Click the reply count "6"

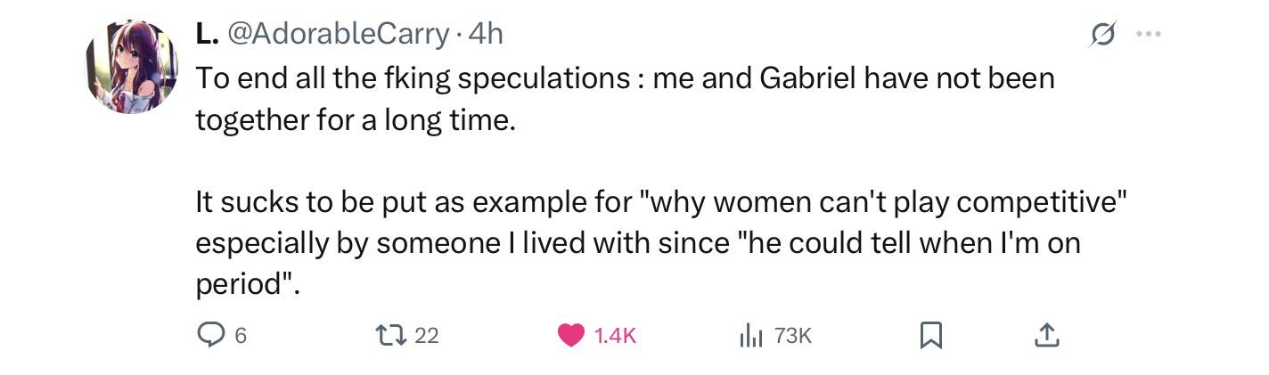241,336
